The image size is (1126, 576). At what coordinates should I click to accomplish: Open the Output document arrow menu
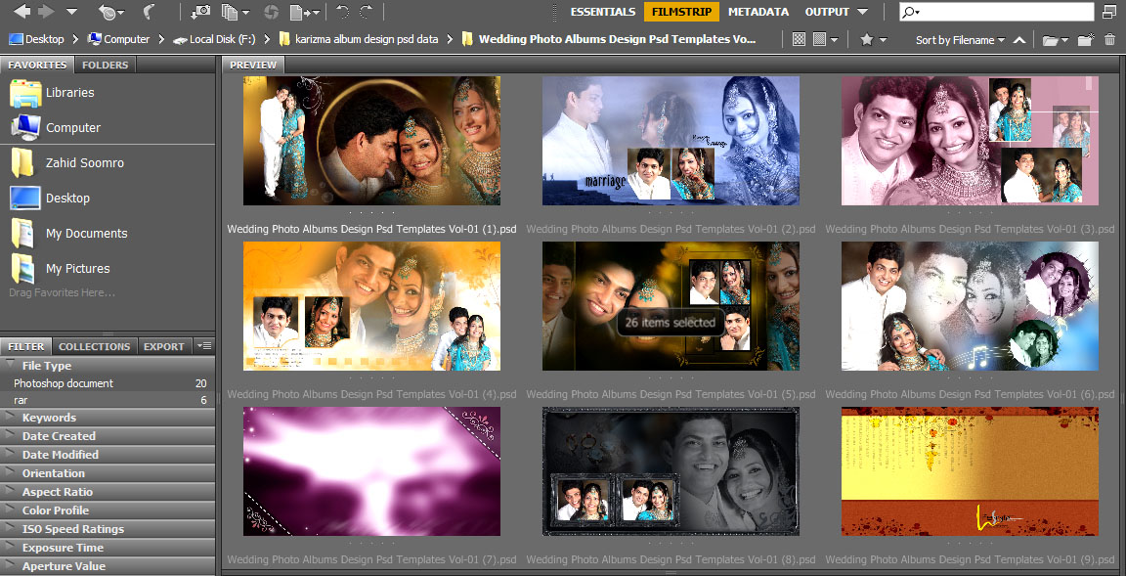(305, 12)
